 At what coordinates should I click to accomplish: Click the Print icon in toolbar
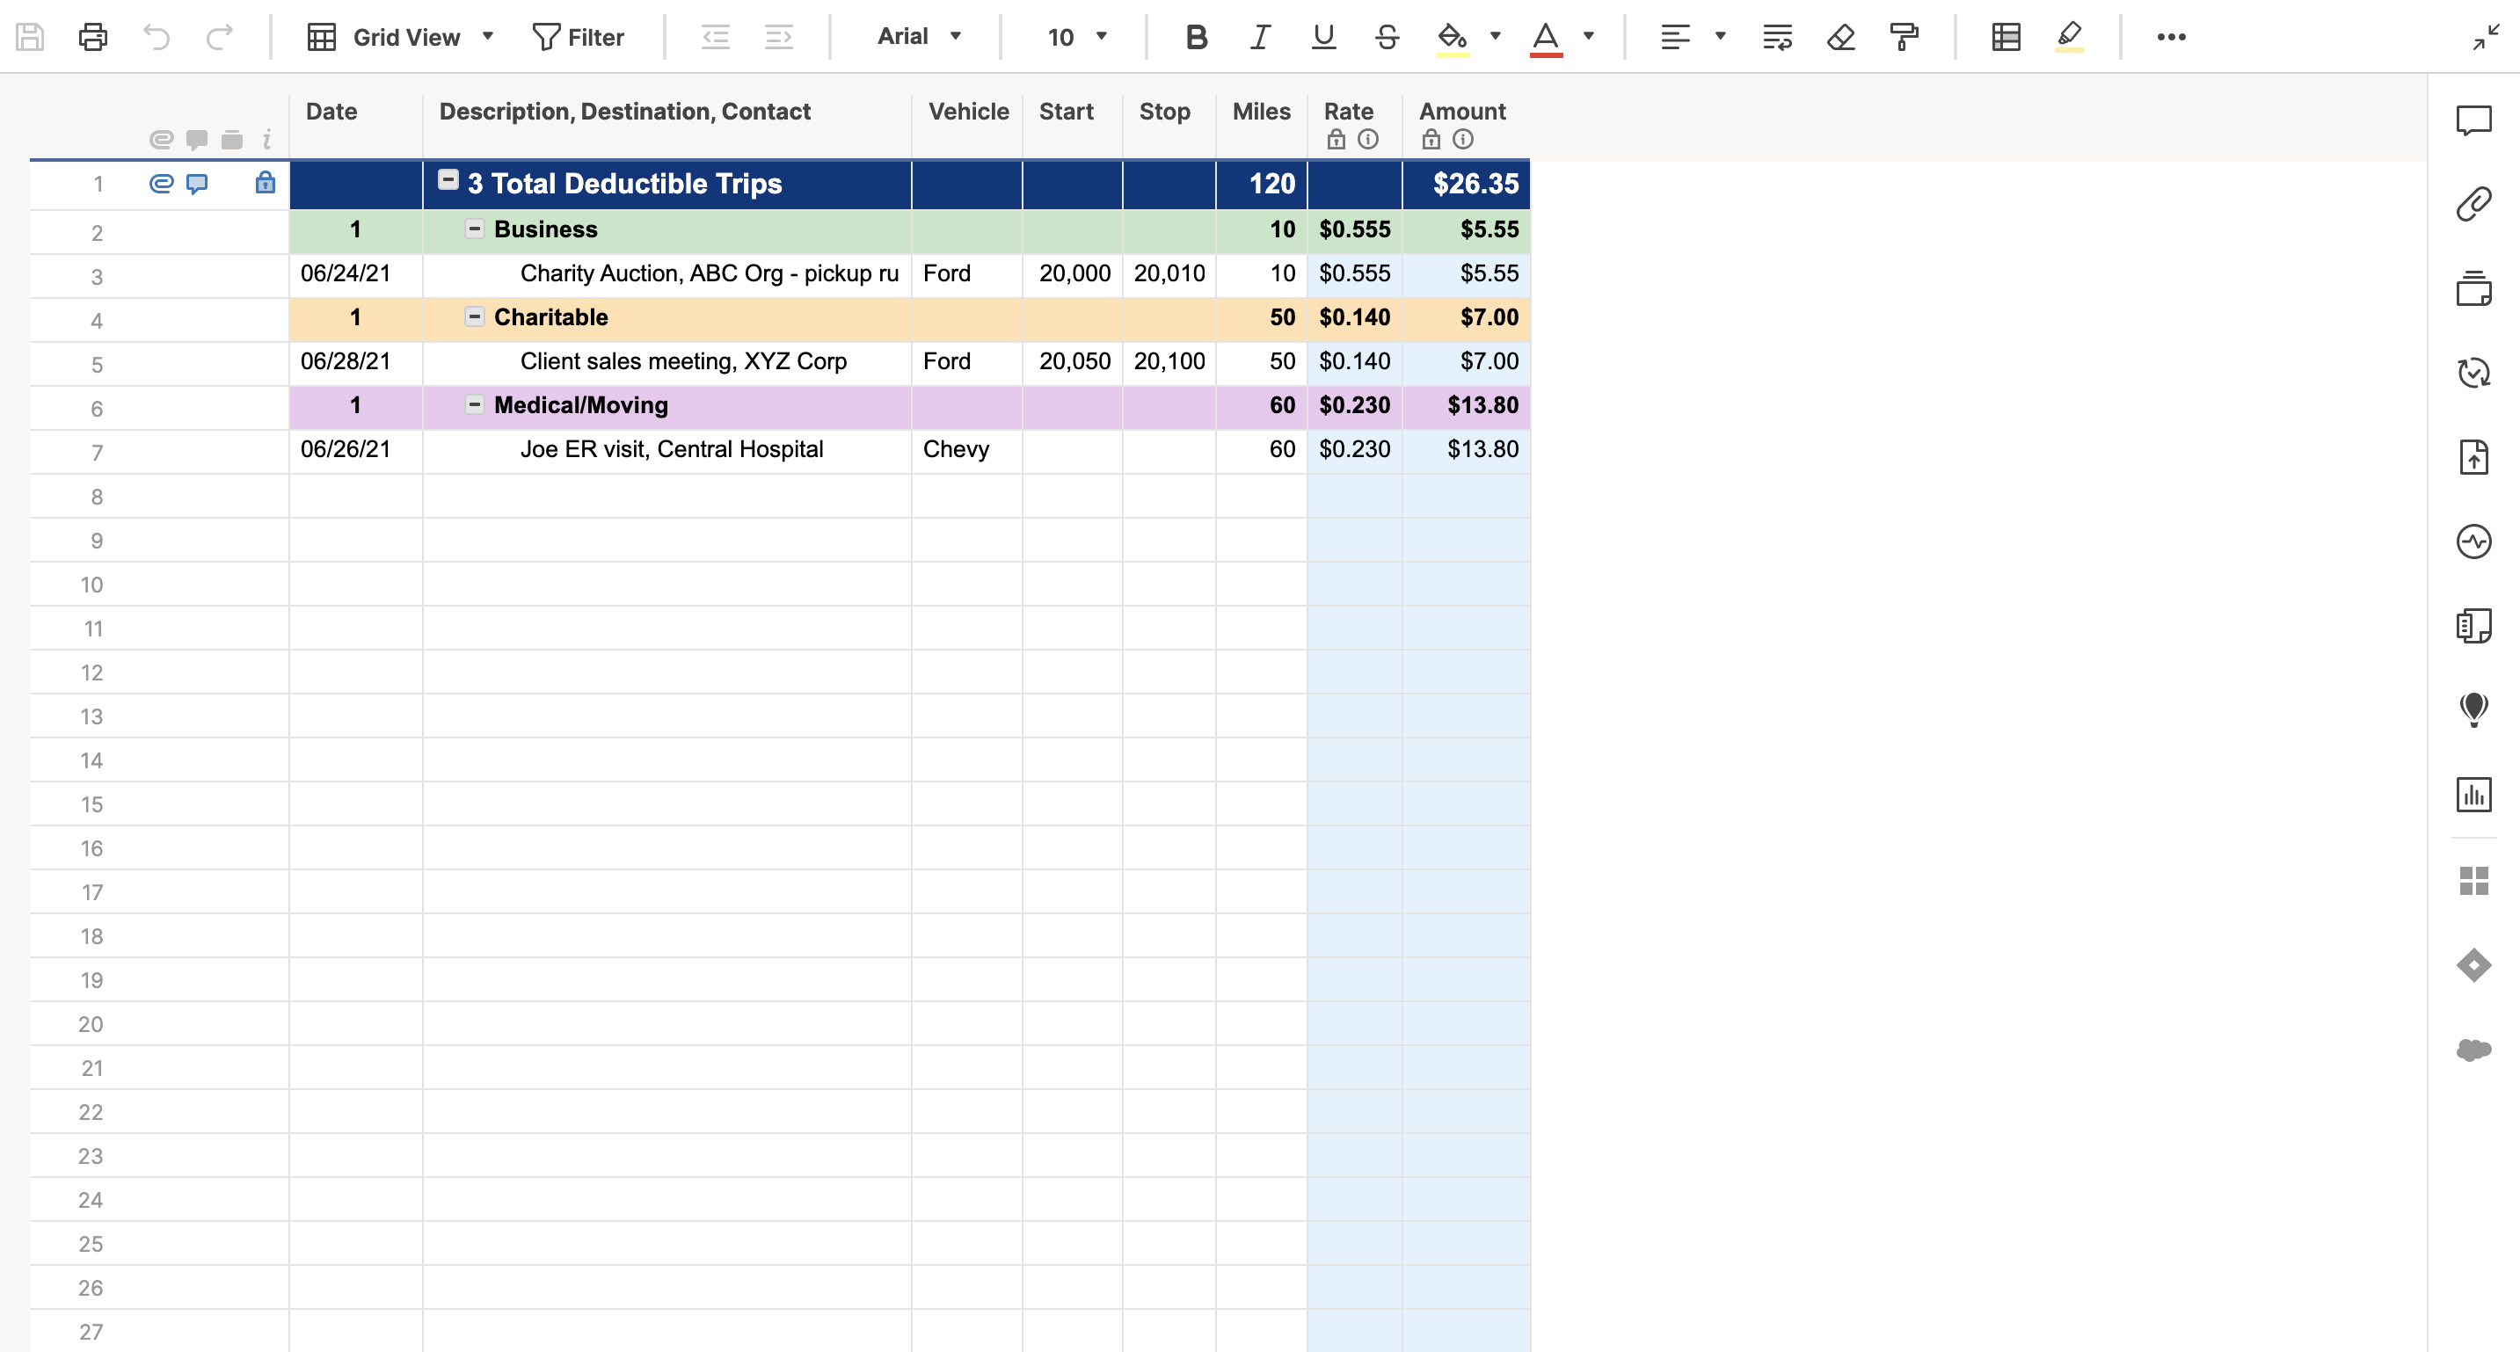point(93,37)
